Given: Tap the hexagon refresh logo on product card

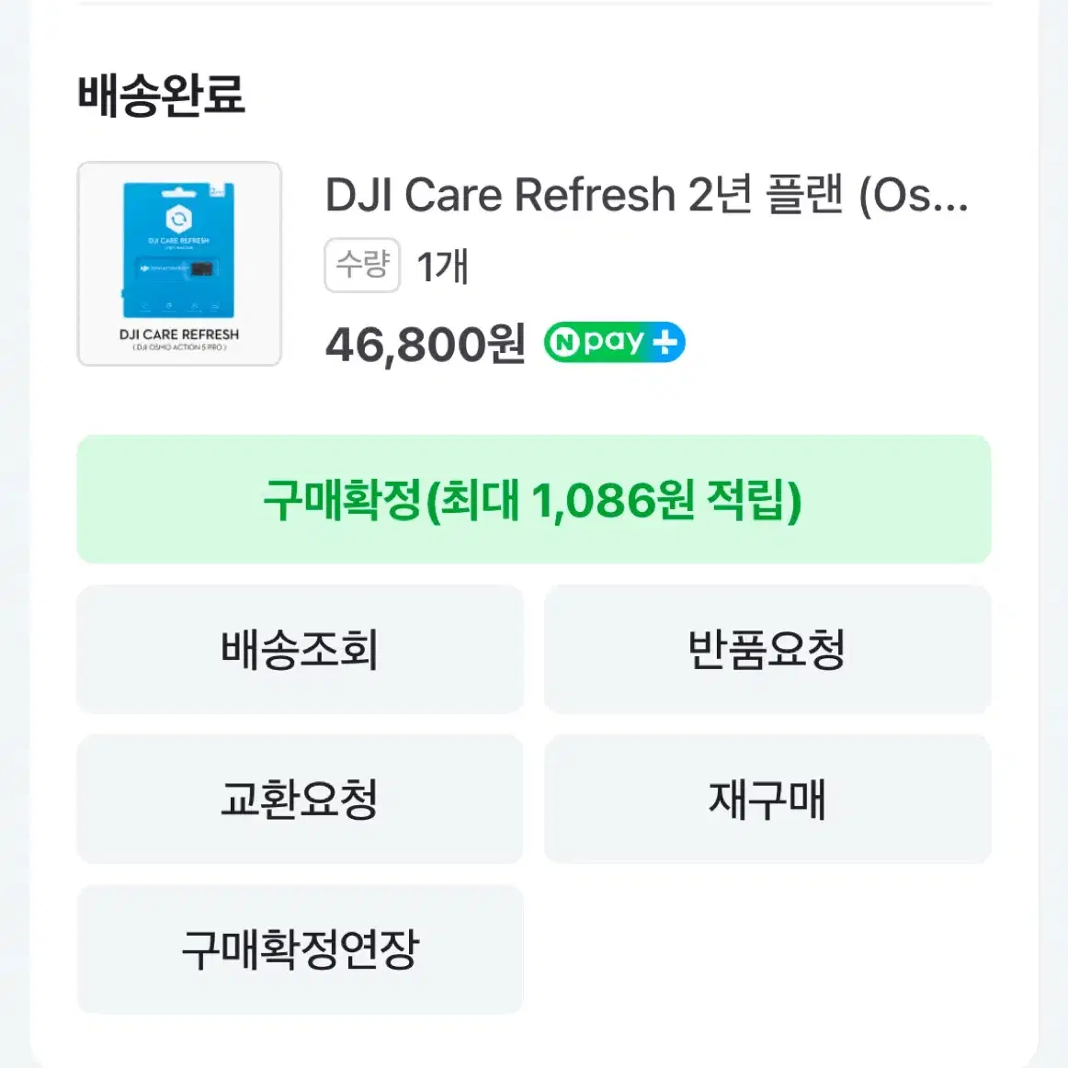Looking at the screenshot, I should tap(178, 220).
